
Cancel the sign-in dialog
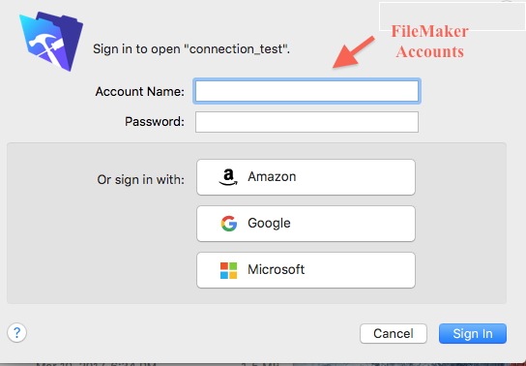pyautogui.click(x=394, y=333)
